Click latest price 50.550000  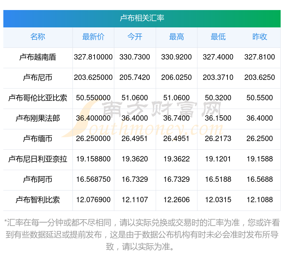(93, 98)
